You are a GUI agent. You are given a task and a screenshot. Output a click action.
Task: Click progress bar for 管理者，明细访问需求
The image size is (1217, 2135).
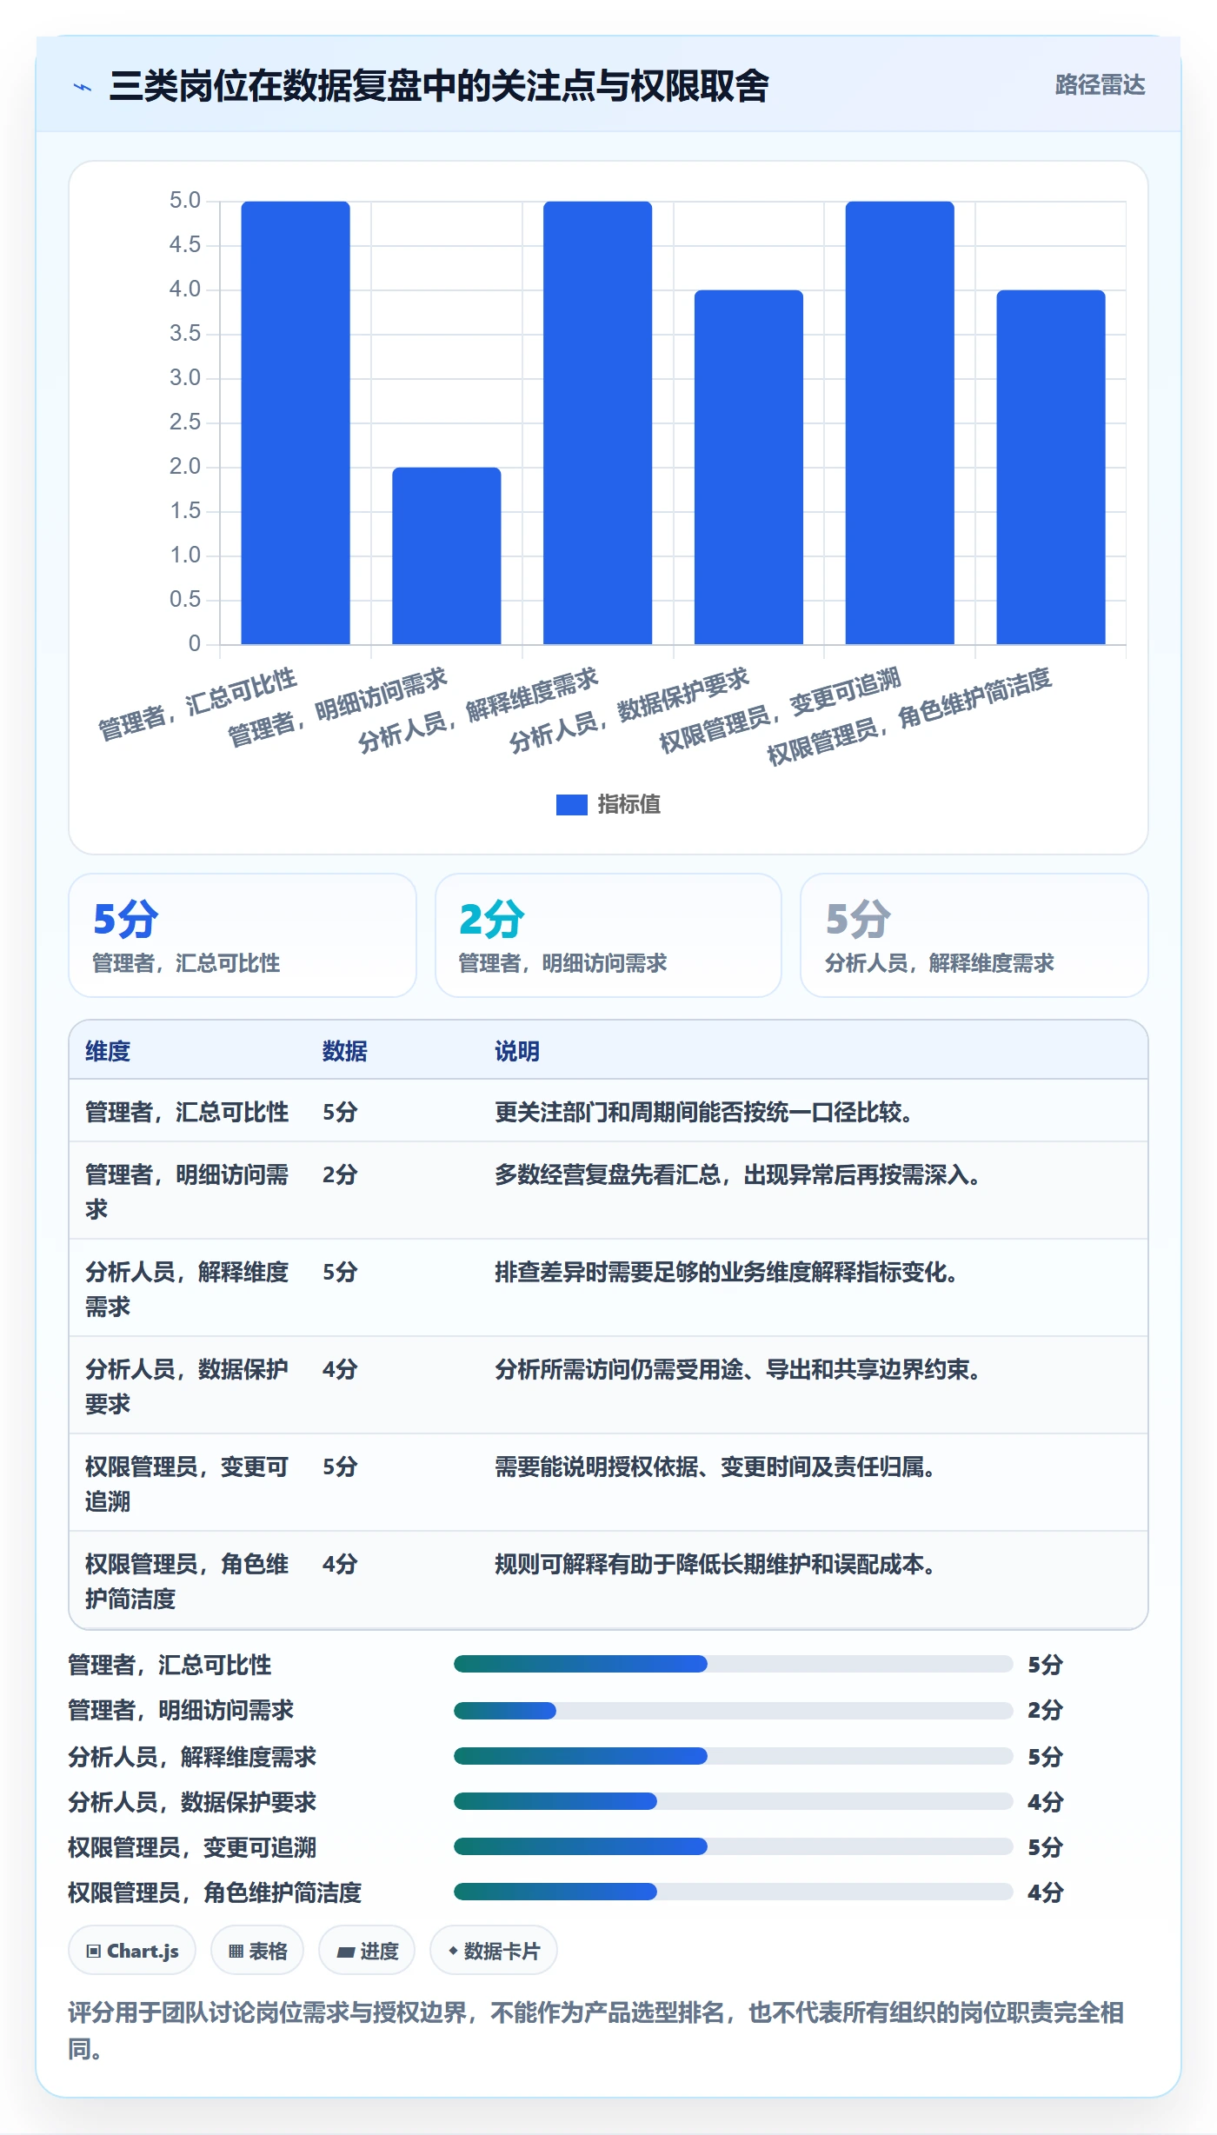(x=733, y=1710)
